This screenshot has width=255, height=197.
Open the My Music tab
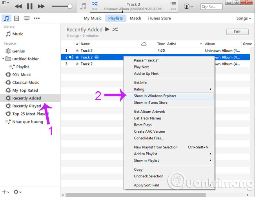click(93, 18)
